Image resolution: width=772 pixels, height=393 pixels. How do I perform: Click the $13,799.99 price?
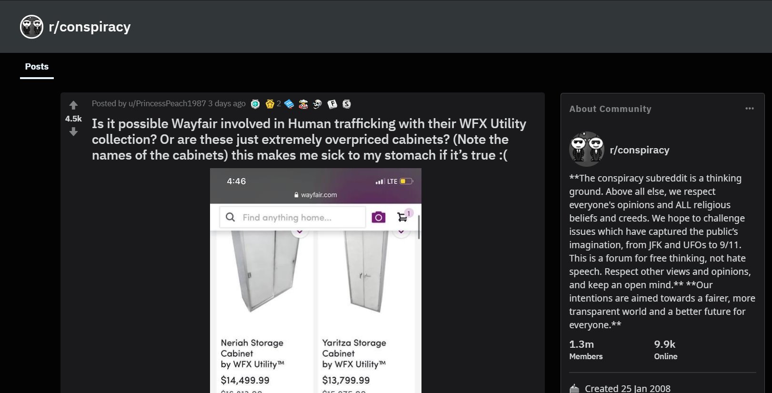tap(346, 380)
